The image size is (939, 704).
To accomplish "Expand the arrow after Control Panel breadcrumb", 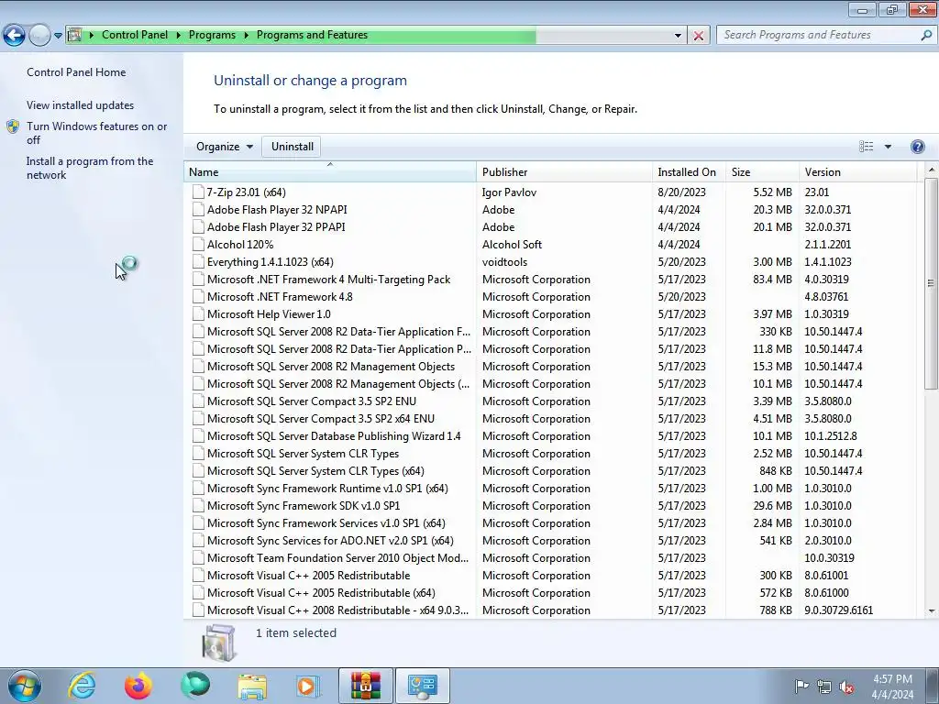I will tap(179, 35).
